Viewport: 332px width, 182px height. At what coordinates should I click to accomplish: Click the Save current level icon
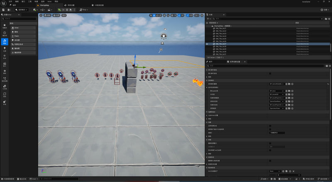coord(3,10)
